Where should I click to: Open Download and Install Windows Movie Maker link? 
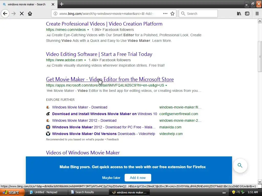pyautogui.click(x=104, y=114)
